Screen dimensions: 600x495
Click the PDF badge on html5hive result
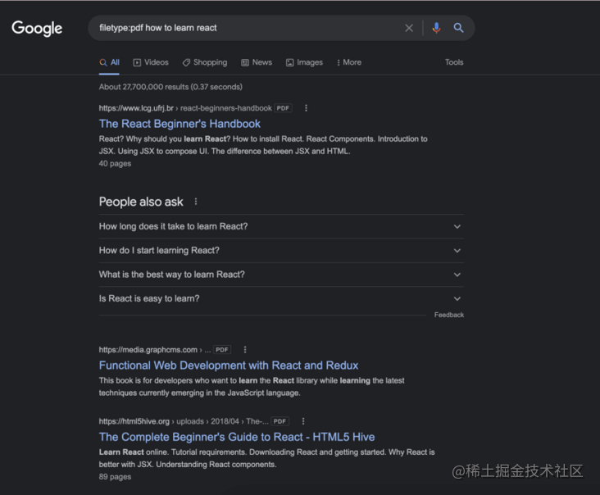[280, 421]
